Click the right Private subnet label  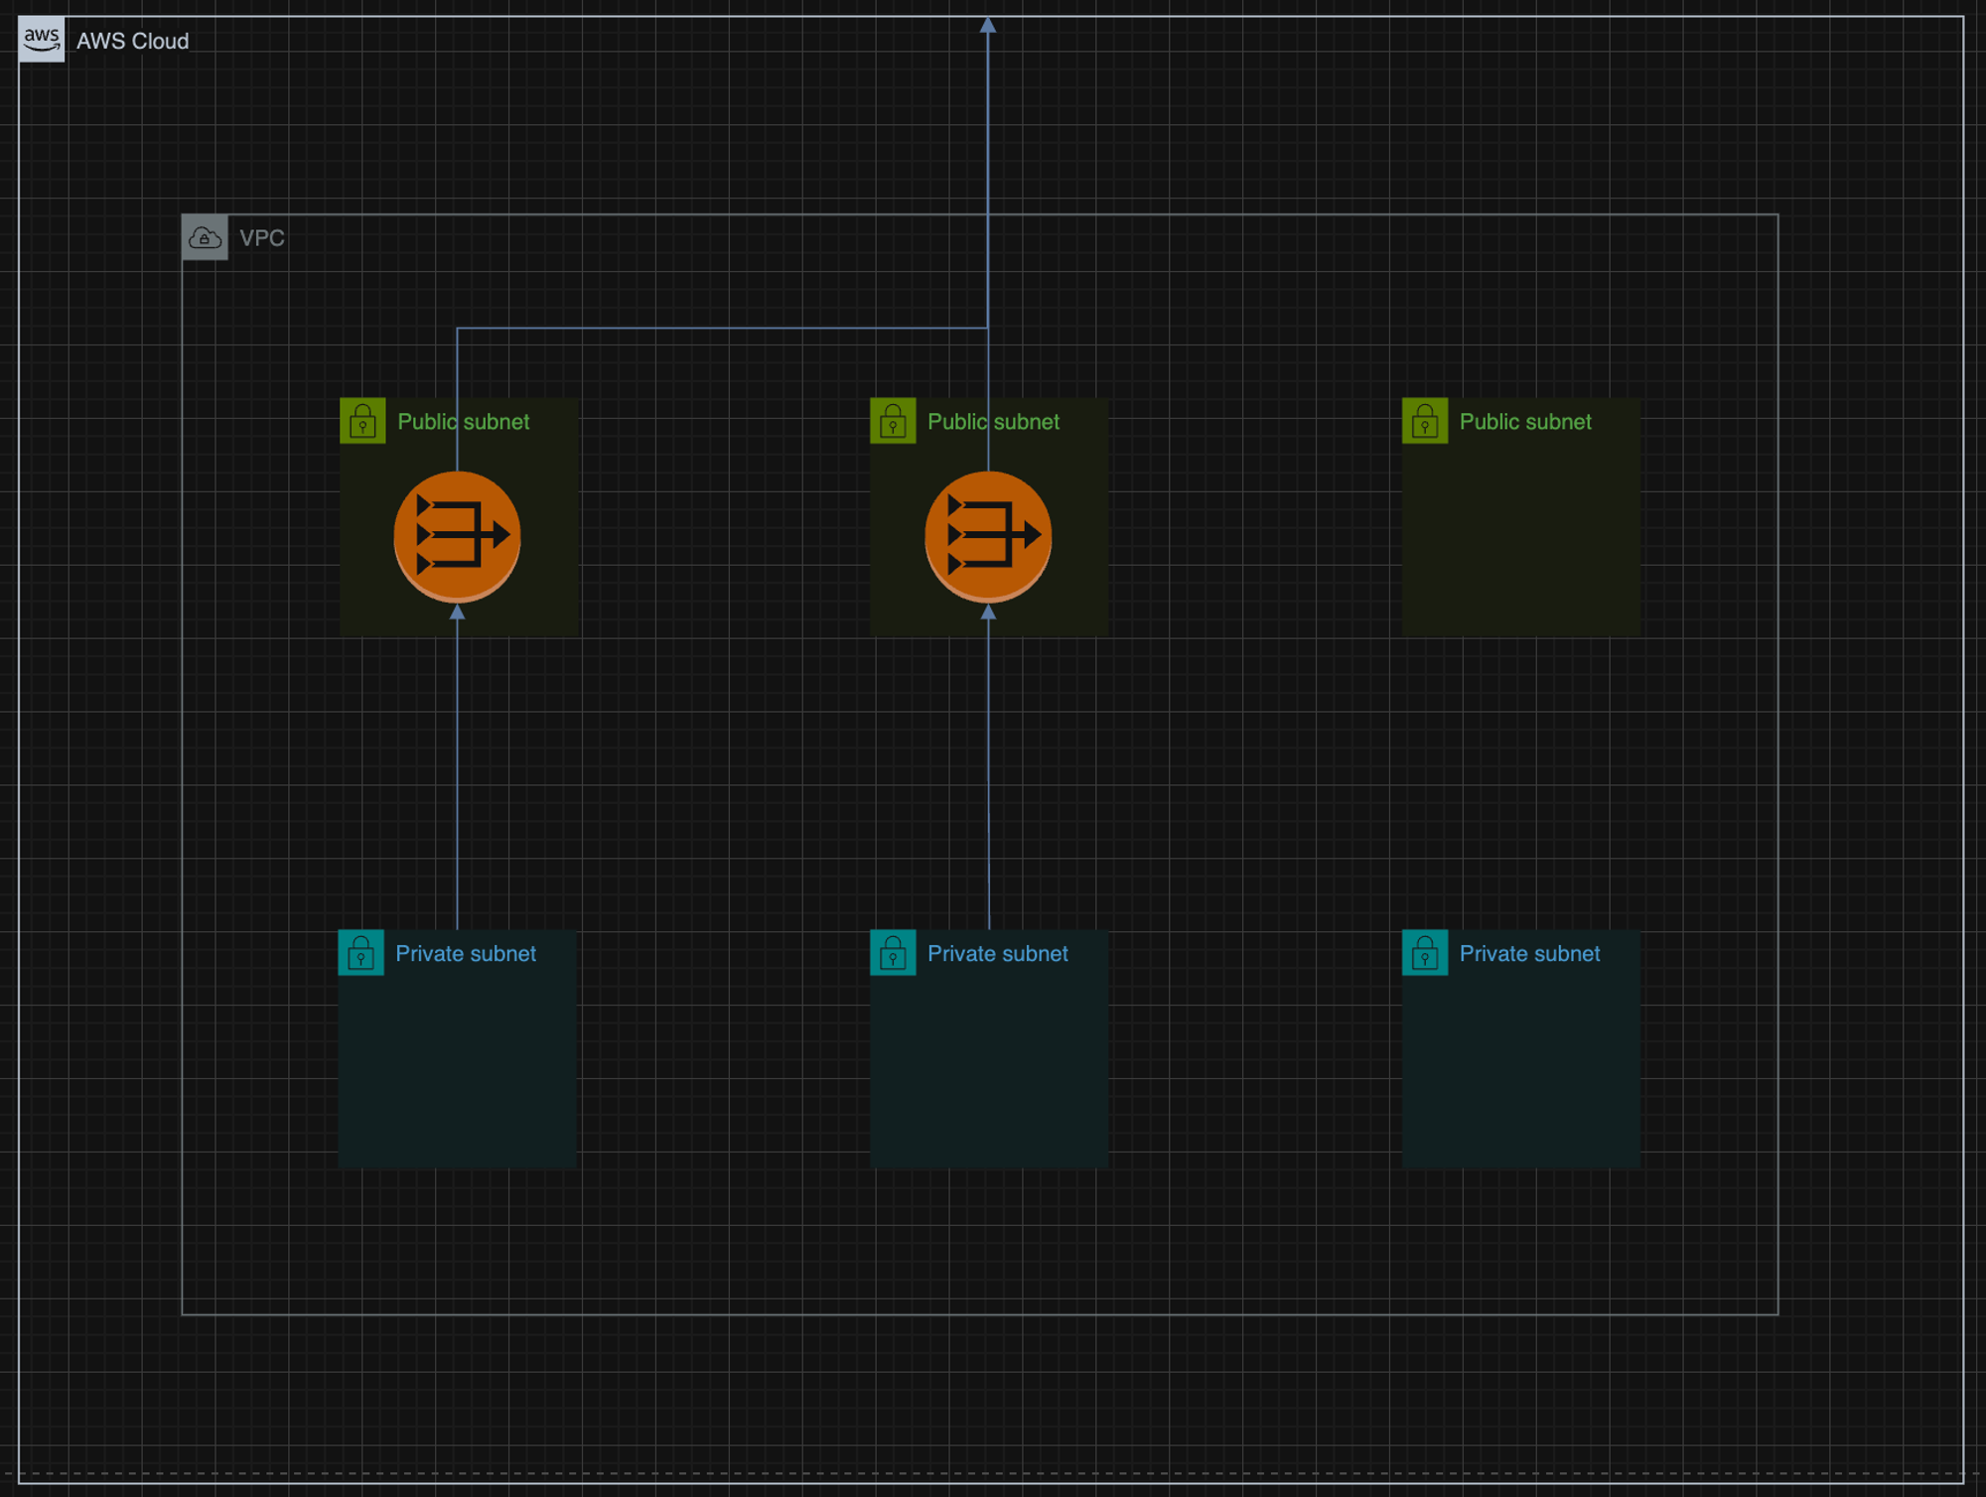pos(1529,954)
